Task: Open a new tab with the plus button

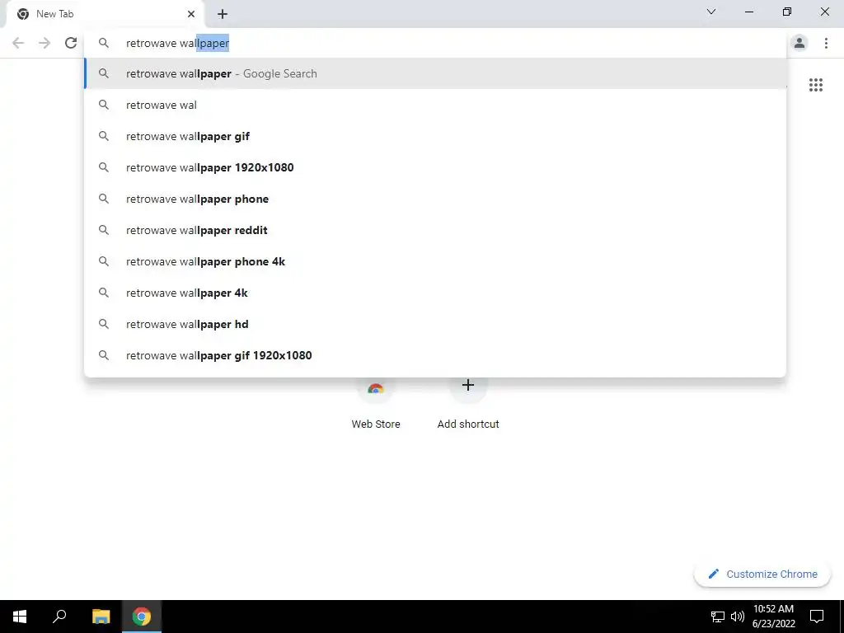Action: (x=223, y=14)
